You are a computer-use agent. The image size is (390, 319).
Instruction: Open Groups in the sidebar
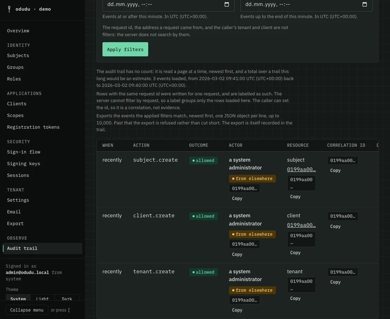click(43, 67)
